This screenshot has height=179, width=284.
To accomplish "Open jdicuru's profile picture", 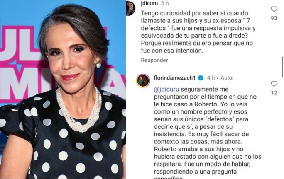I will tap(130, 8).
